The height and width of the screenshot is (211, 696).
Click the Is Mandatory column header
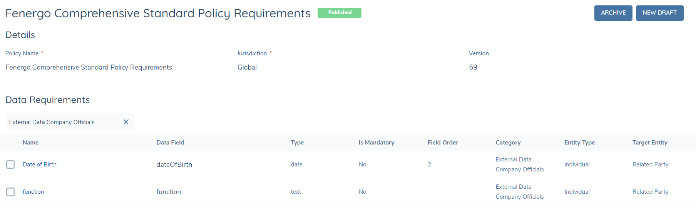pyautogui.click(x=376, y=143)
